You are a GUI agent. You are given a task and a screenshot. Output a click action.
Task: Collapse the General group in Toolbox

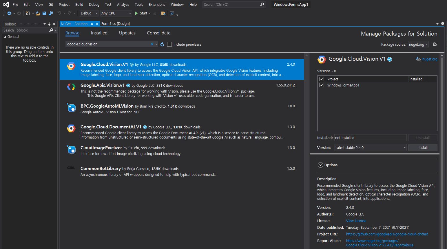click(x=5, y=37)
